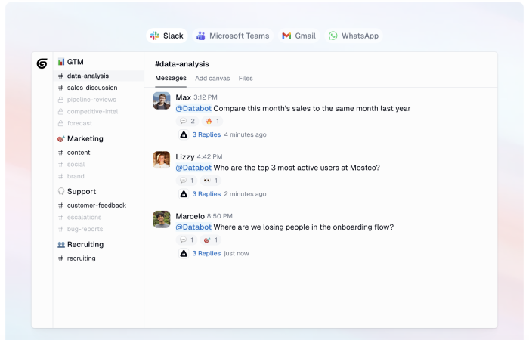Click the fire emoji reaction on Max's message
Screen dimensions: 529x340
[x=212, y=121]
